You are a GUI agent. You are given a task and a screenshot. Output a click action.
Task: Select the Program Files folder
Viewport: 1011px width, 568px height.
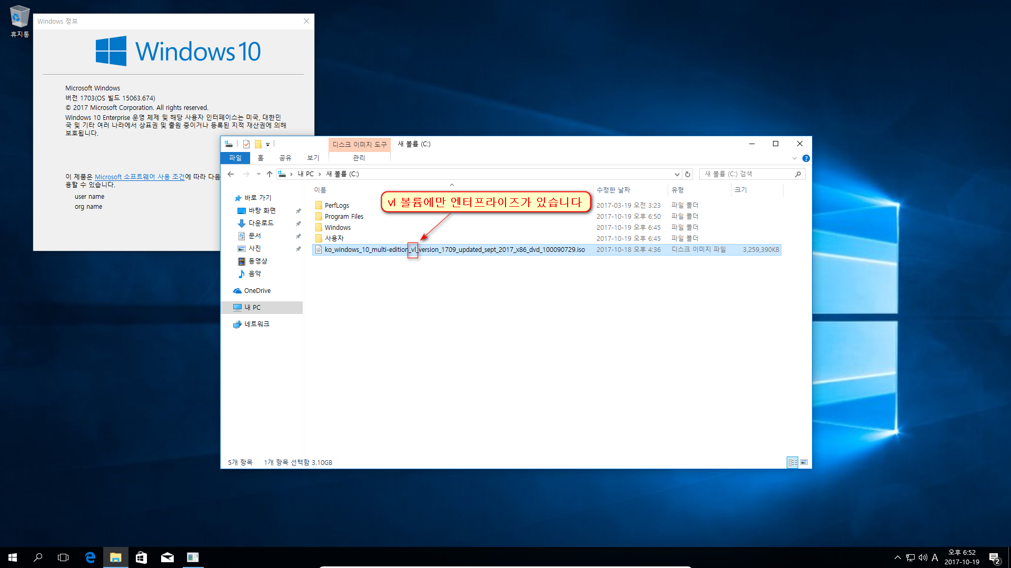coord(344,216)
